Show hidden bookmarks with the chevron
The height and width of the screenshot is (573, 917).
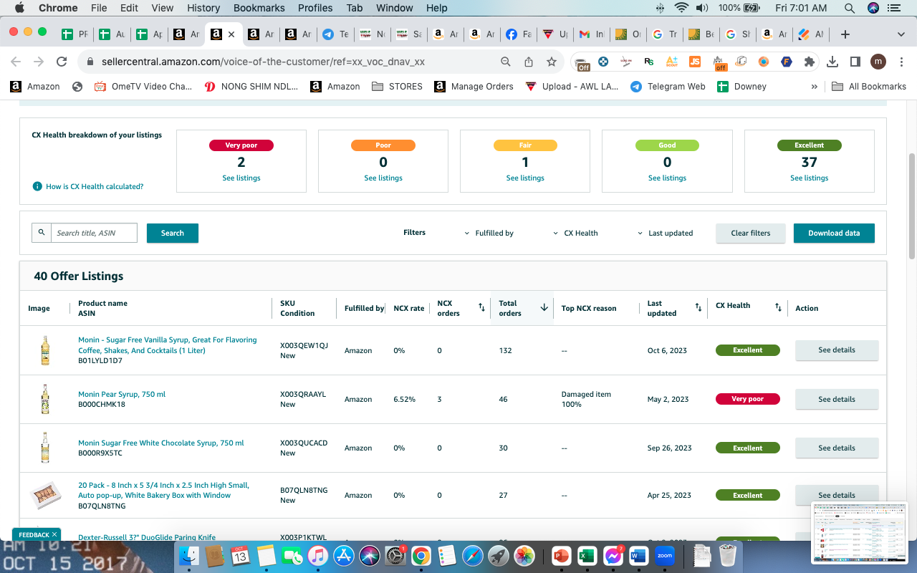click(x=814, y=86)
